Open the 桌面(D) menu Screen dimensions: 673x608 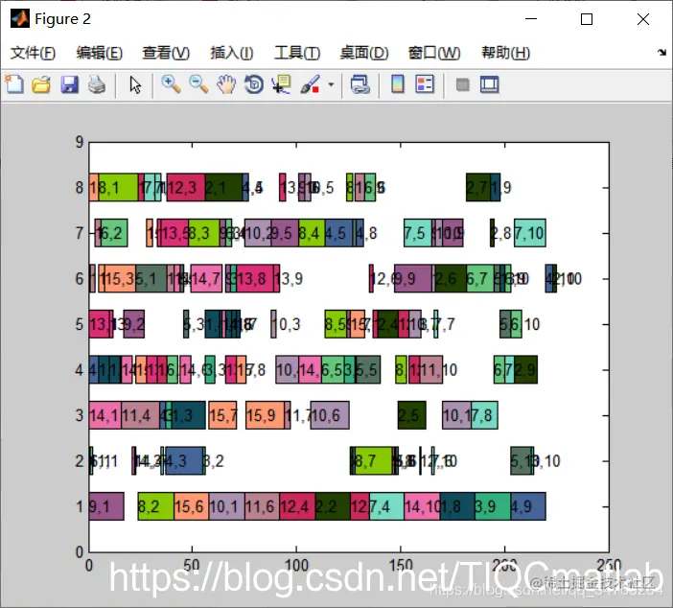tap(364, 53)
